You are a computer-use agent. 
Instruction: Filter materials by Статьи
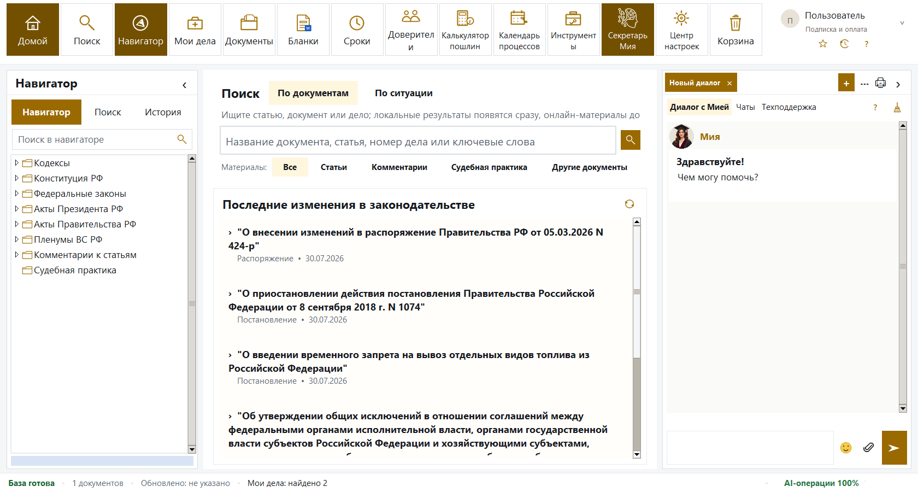pyautogui.click(x=334, y=167)
